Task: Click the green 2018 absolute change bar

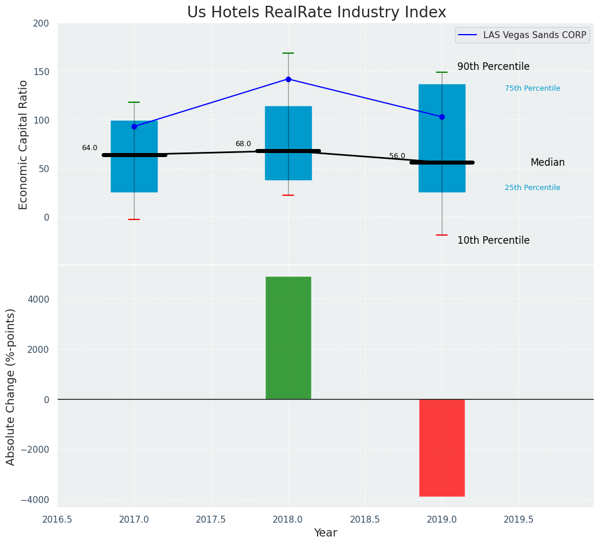Action: pyautogui.click(x=288, y=338)
